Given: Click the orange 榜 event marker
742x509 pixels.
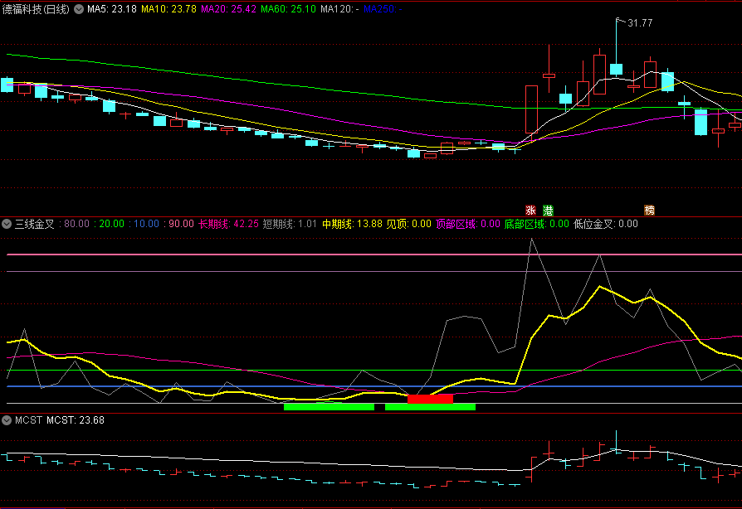Looking at the screenshot, I should [x=650, y=211].
